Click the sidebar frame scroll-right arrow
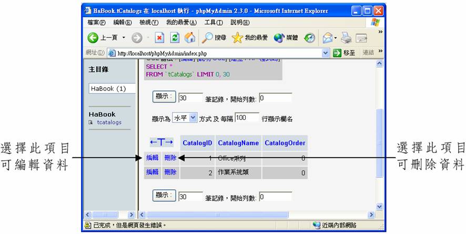This screenshot has width=466, height=234. point(131,215)
